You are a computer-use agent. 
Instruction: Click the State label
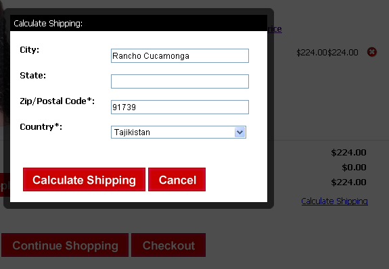pos(33,76)
